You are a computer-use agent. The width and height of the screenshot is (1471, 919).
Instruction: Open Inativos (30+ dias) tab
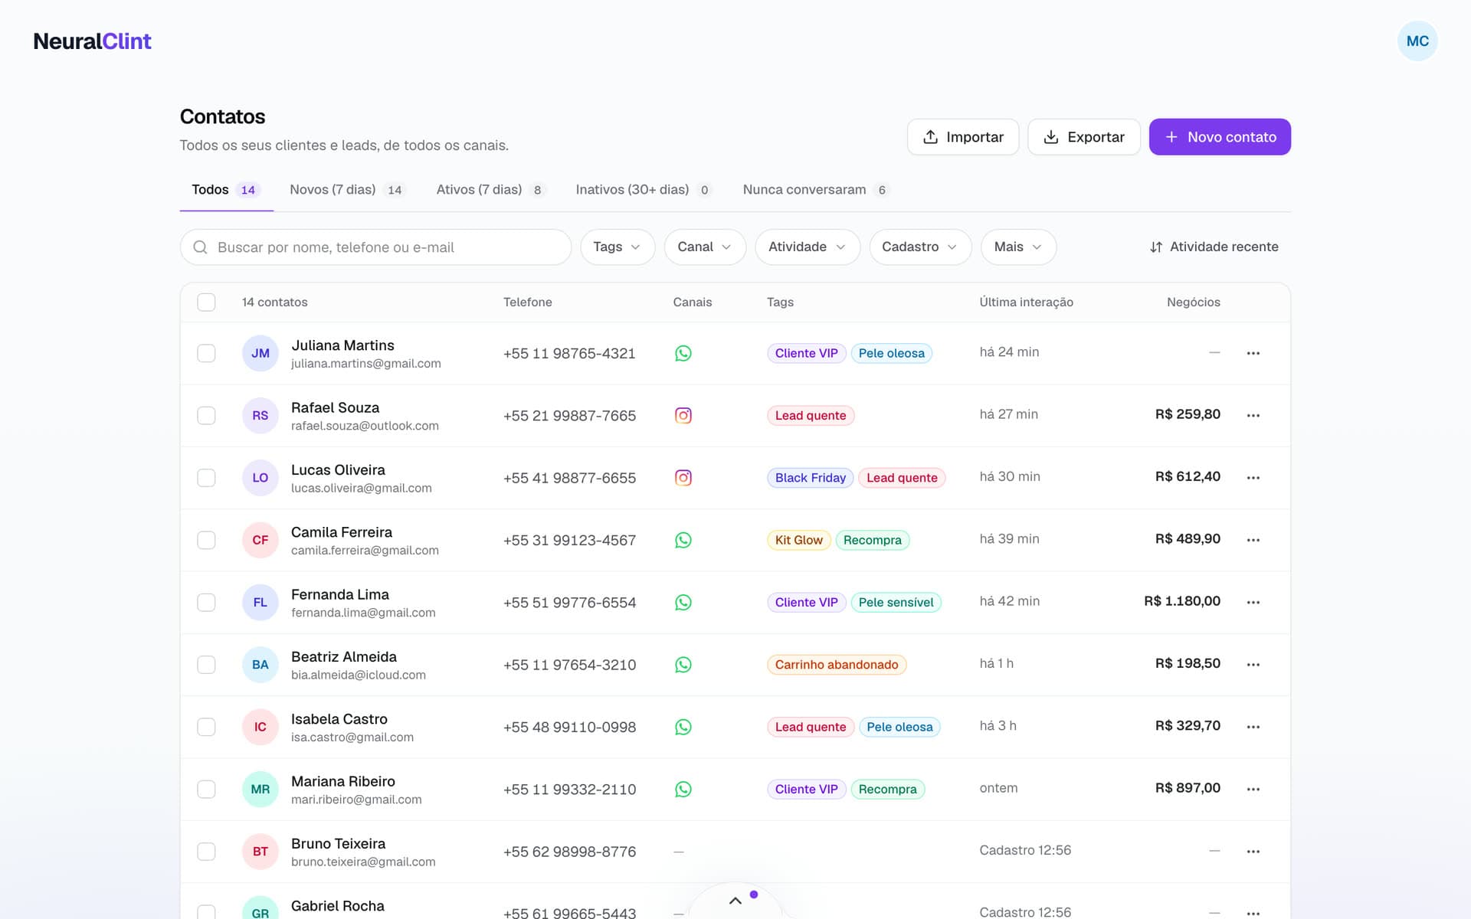pos(644,190)
